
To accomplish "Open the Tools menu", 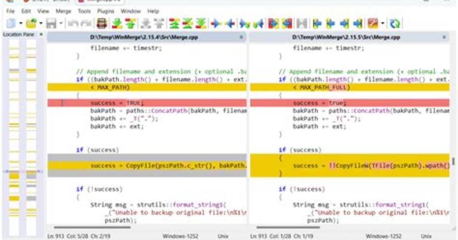I will [84, 11].
